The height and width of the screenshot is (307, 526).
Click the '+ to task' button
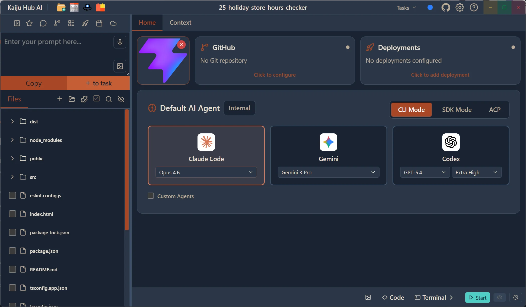click(98, 83)
